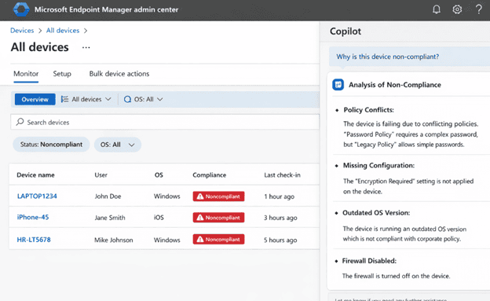Click Noncompliant badge for John Doe

click(218, 196)
